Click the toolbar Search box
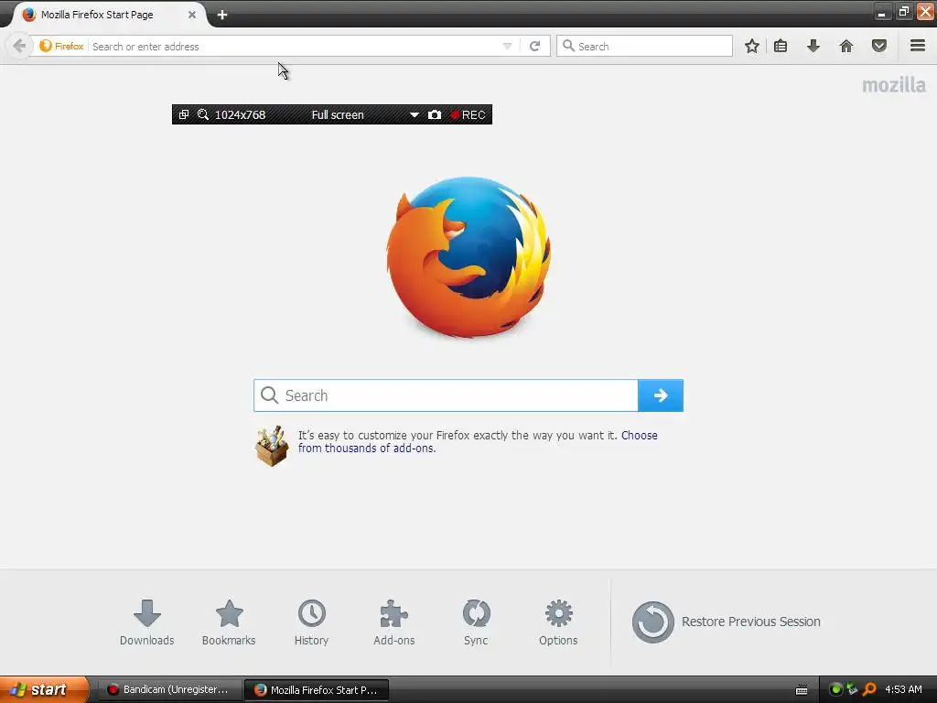The height and width of the screenshot is (703, 937). (644, 46)
